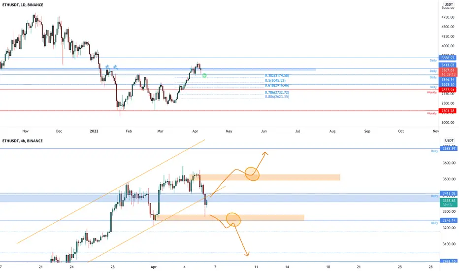The image size is (459, 271).
Task: Click the green 3367.63 current price label
Action: [449, 203]
